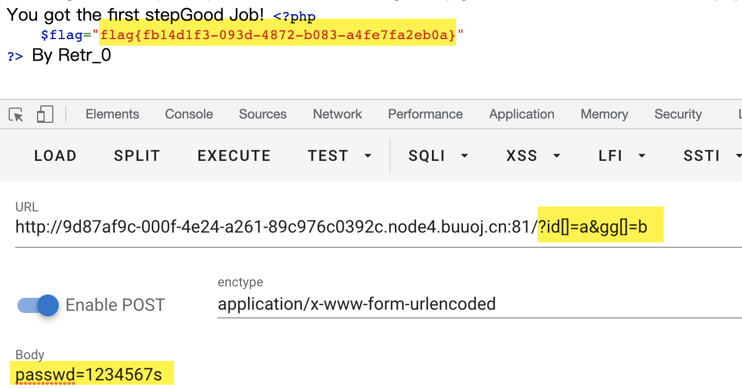Switch to the Elements tab

click(x=112, y=114)
